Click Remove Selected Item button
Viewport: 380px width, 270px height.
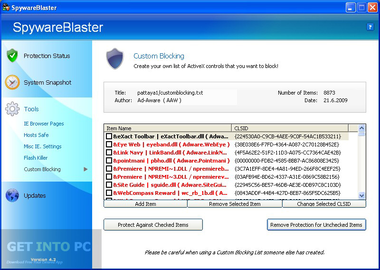(x=235, y=204)
